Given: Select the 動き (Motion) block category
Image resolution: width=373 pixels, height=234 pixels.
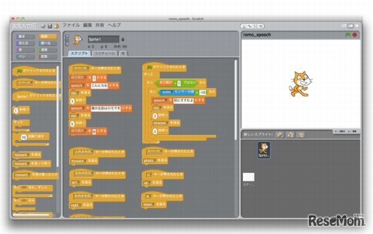Looking at the screenshot, I should click(x=23, y=36).
